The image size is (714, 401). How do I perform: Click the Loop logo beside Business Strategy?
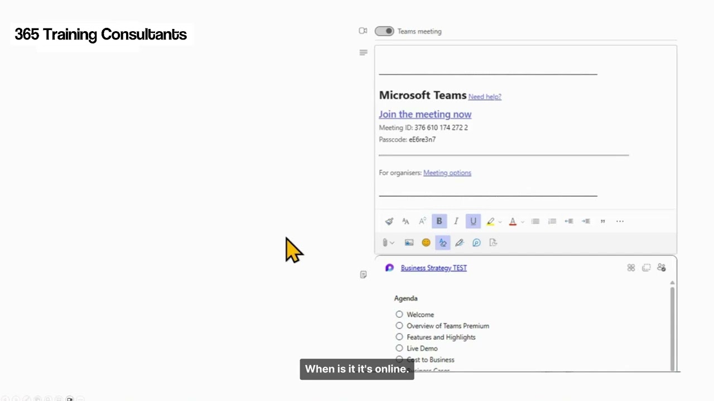tap(389, 268)
